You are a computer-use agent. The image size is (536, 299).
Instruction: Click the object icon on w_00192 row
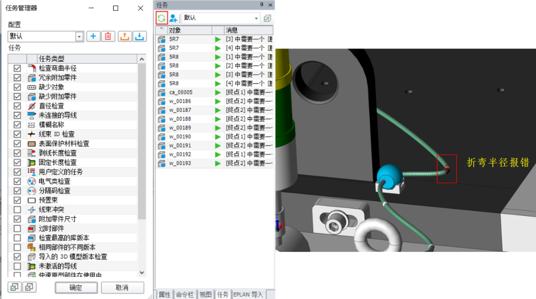[162, 154]
